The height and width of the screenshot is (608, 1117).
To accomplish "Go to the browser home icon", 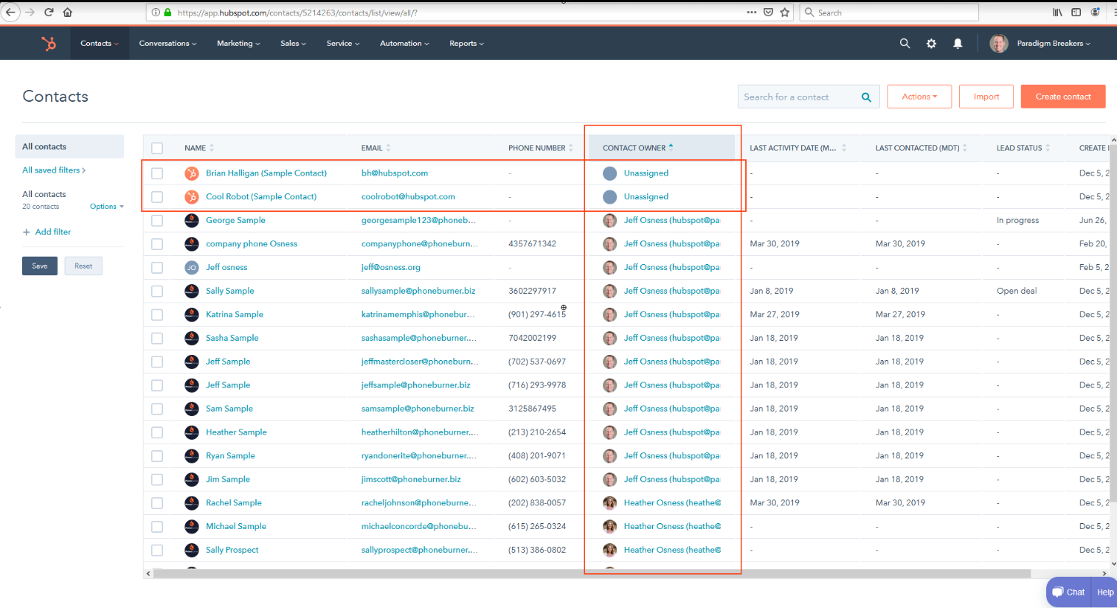I will pos(67,13).
